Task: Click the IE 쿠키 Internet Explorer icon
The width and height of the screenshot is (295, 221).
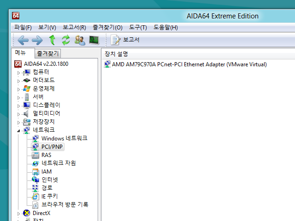Action: click(x=35, y=197)
